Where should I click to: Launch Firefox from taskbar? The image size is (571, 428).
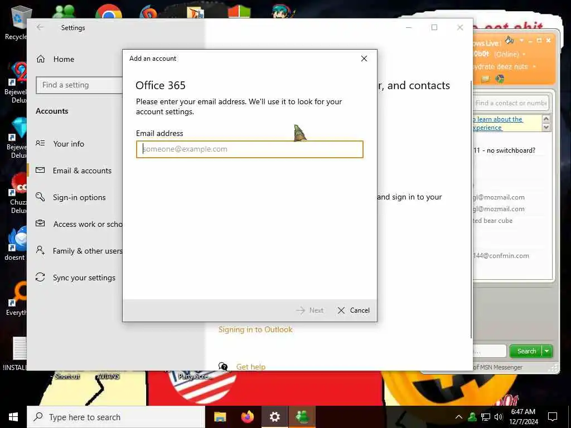click(247, 417)
